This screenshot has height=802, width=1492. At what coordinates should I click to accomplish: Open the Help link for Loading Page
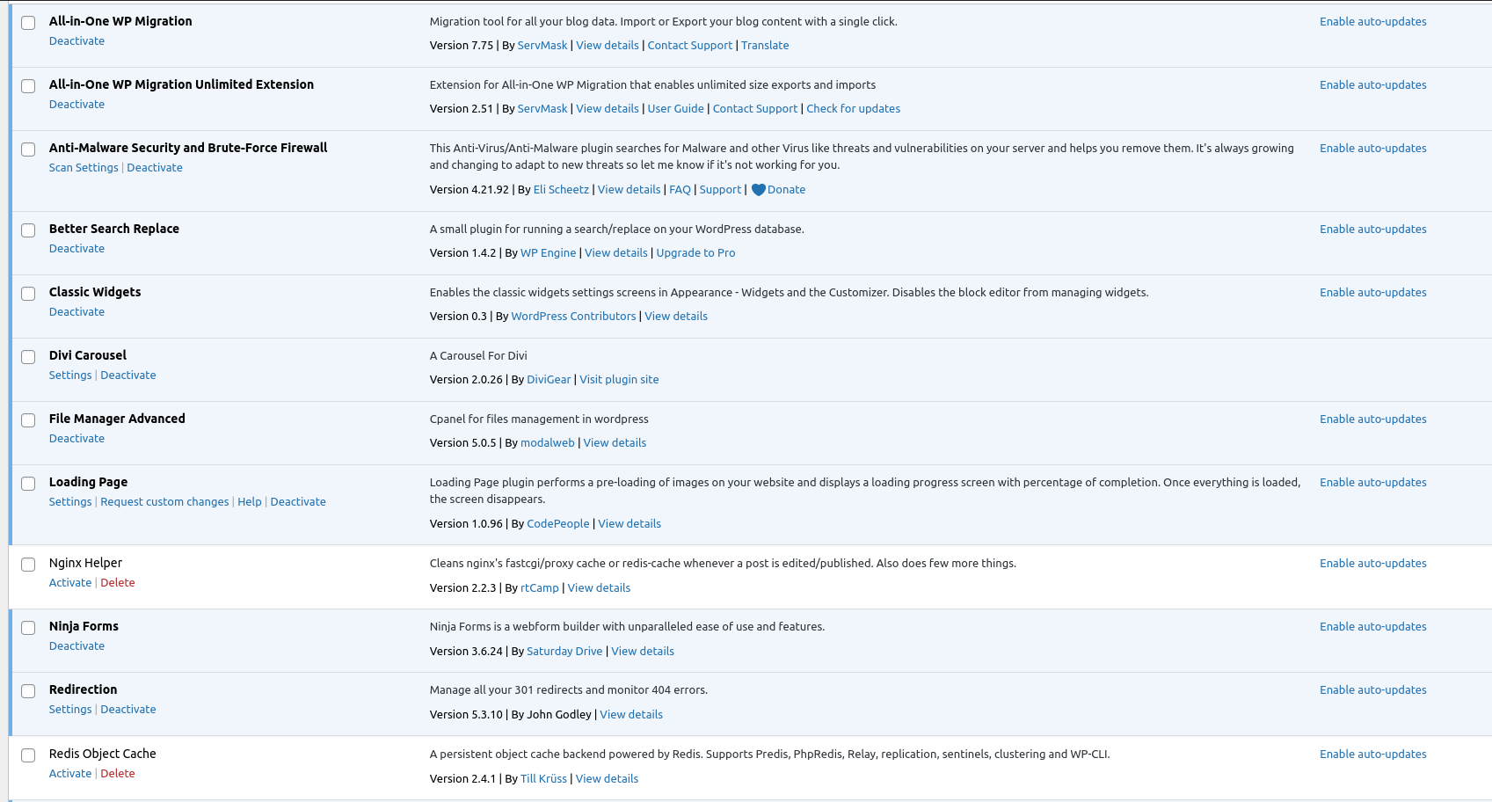coord(250,502)
